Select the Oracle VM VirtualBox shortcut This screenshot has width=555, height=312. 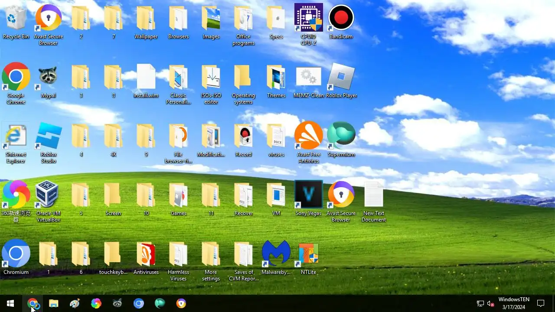(x=49, y=202)
